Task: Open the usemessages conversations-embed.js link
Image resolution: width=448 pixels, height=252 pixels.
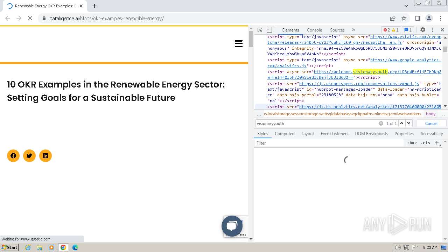Action: 359,84
